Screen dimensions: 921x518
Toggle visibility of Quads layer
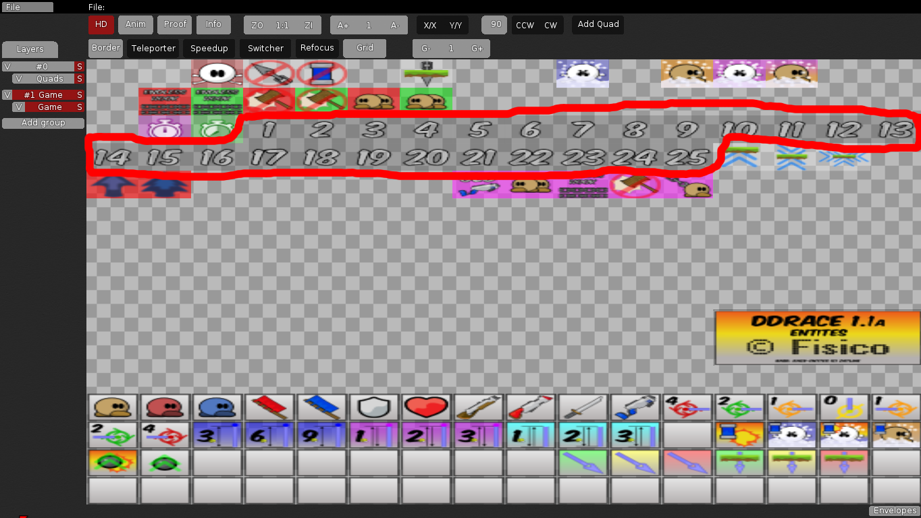(x=18, y=79)
